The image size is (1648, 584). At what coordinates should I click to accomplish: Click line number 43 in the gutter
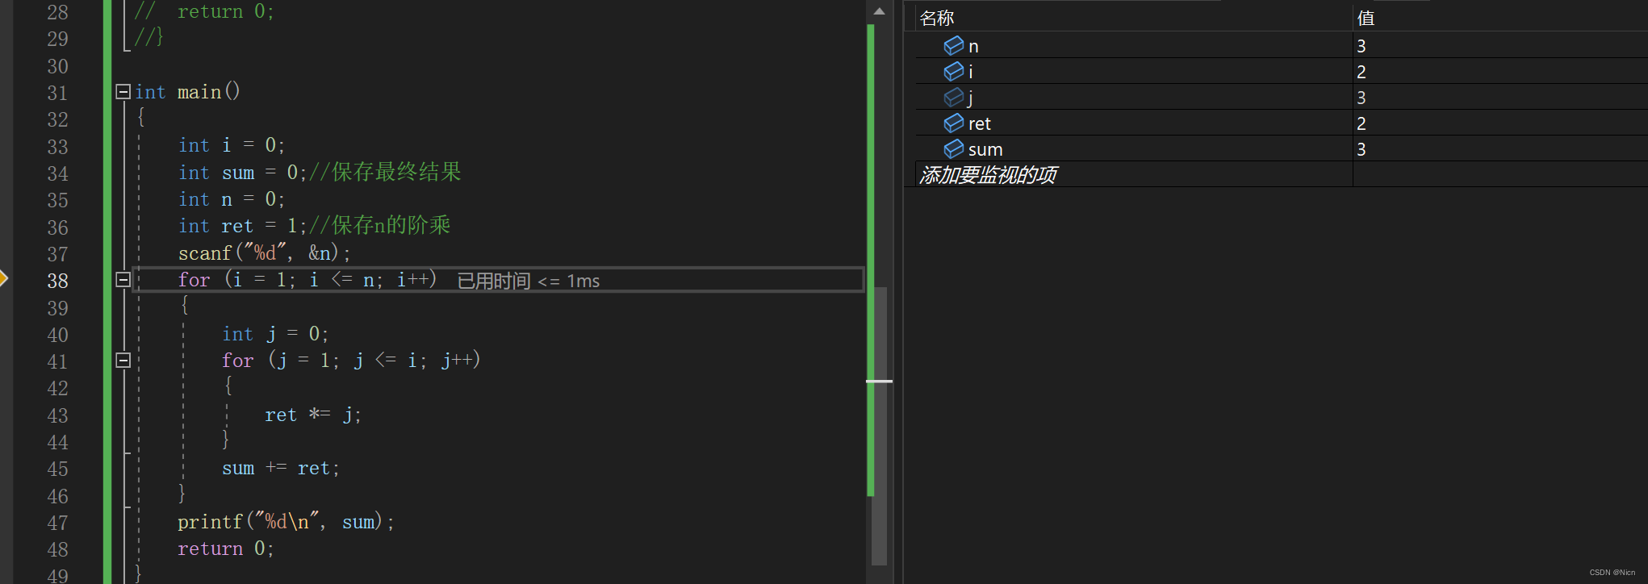point(57,415)
